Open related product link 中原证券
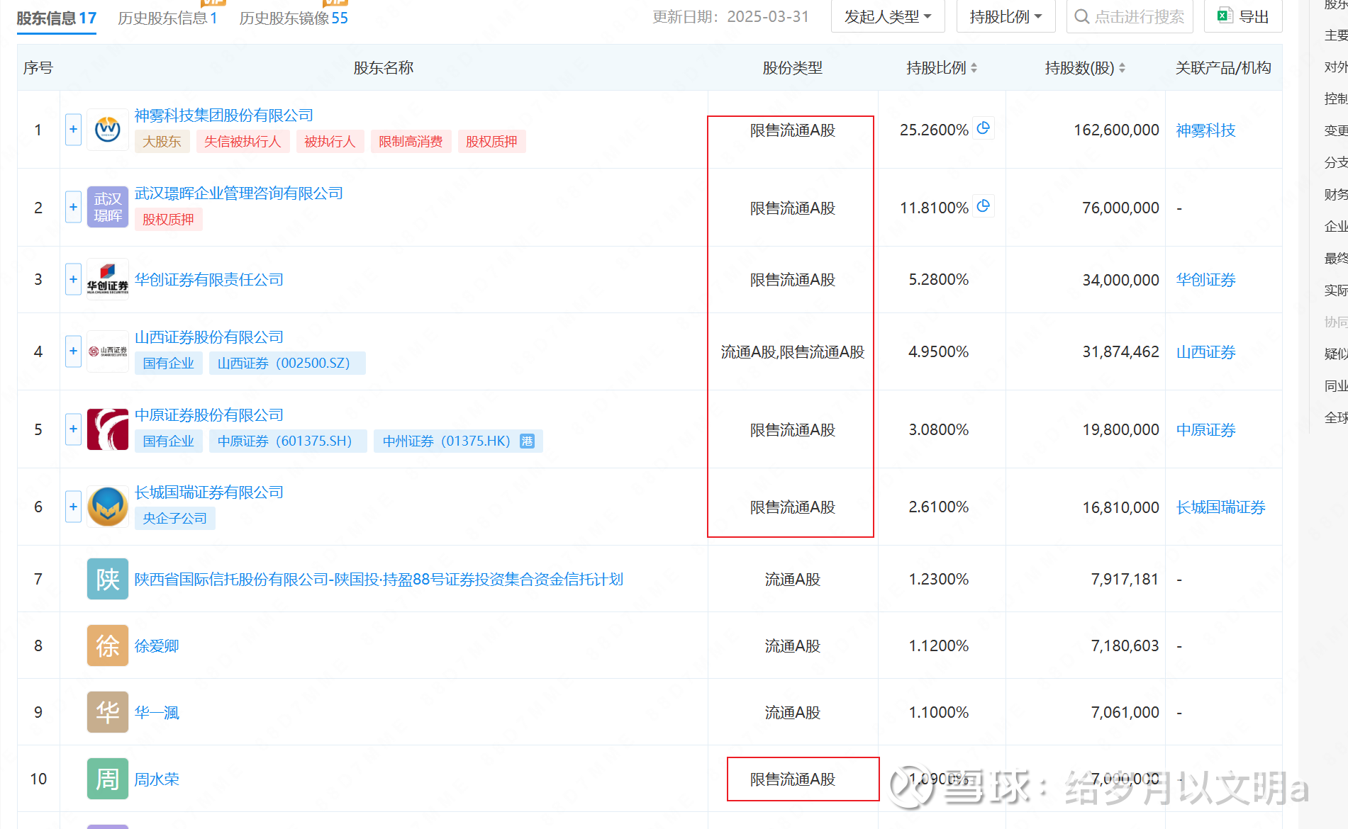The image size is (1348, 829). [x=1205, y=430]
